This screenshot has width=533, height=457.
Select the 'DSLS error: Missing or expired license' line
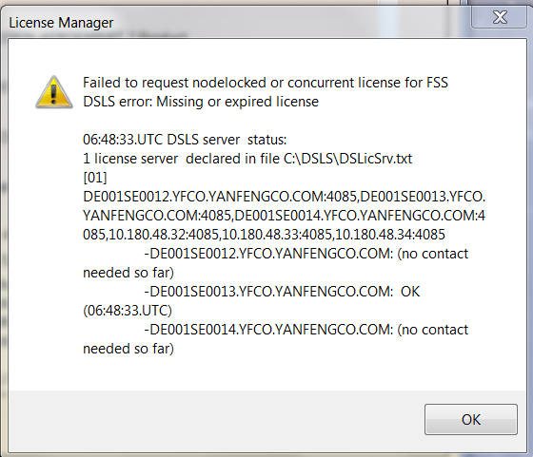201,102
